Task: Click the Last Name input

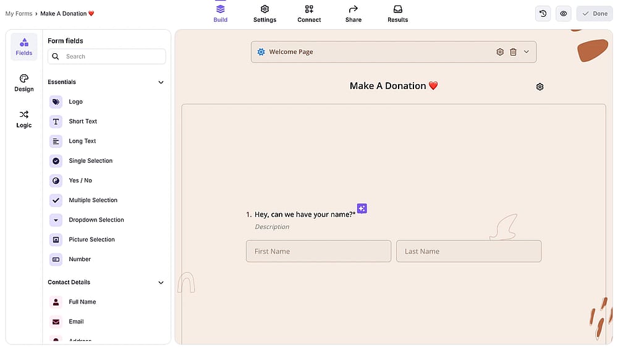Action: (x=468, y=251)
